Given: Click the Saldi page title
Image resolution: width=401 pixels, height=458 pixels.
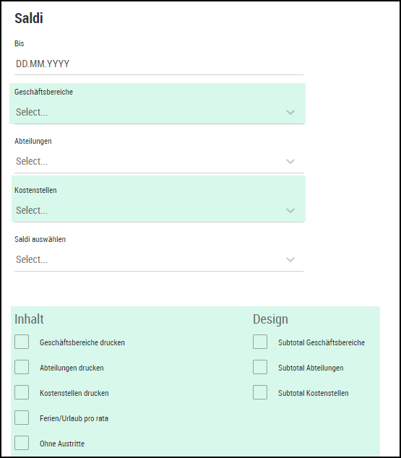Looking at the screenshot, I should pos(29,18).
